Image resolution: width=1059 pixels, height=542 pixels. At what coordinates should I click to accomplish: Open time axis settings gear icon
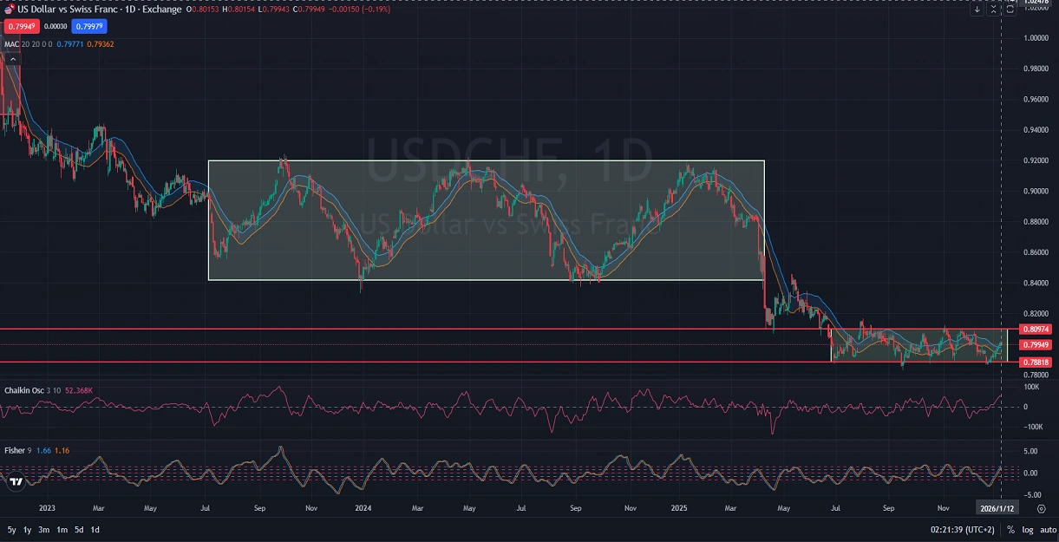point(1041,508)
